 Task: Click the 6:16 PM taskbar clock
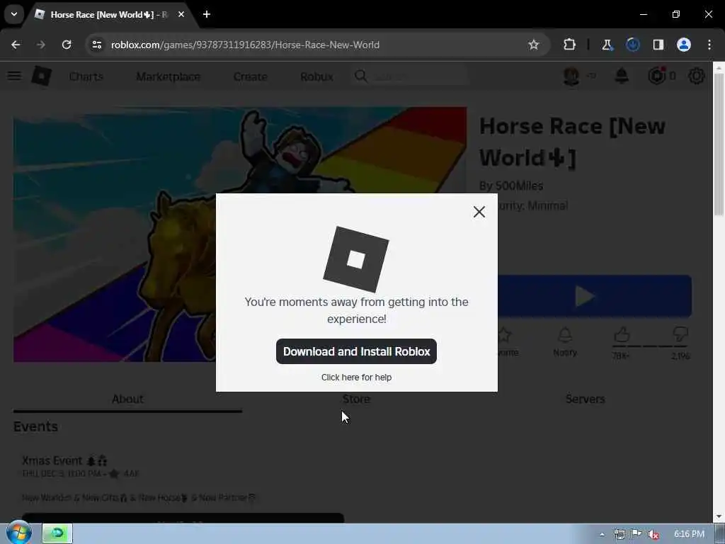[x=689, y=534]
